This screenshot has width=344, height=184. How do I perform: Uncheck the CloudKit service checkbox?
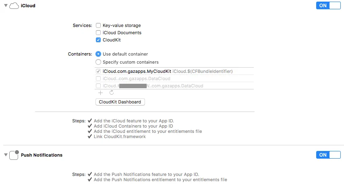(98, 40)
